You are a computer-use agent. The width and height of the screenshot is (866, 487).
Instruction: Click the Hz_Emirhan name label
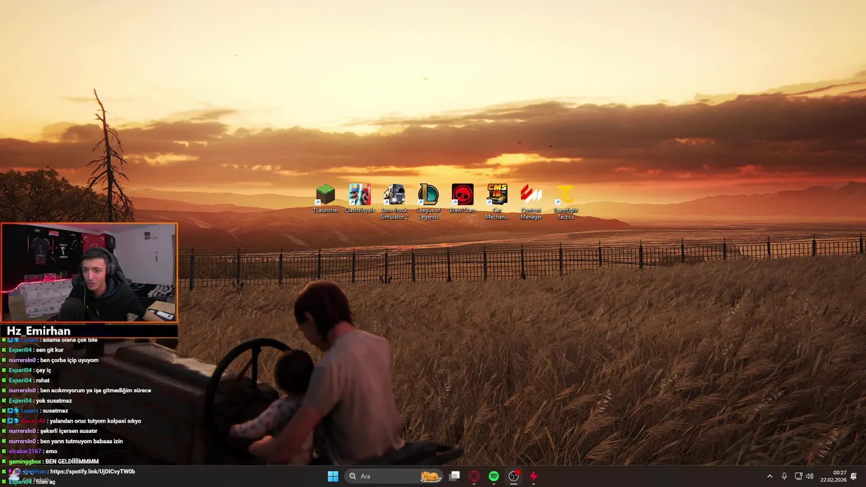(39, 331)
